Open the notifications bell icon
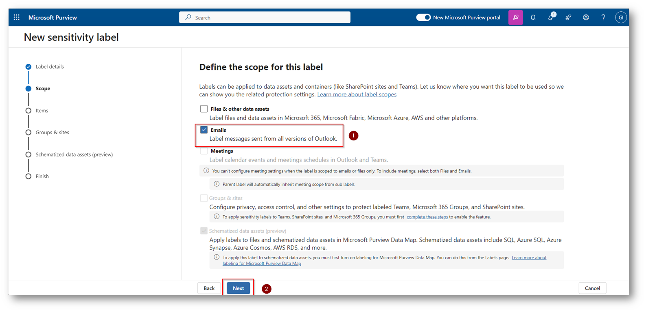 [x=533, y=17]
